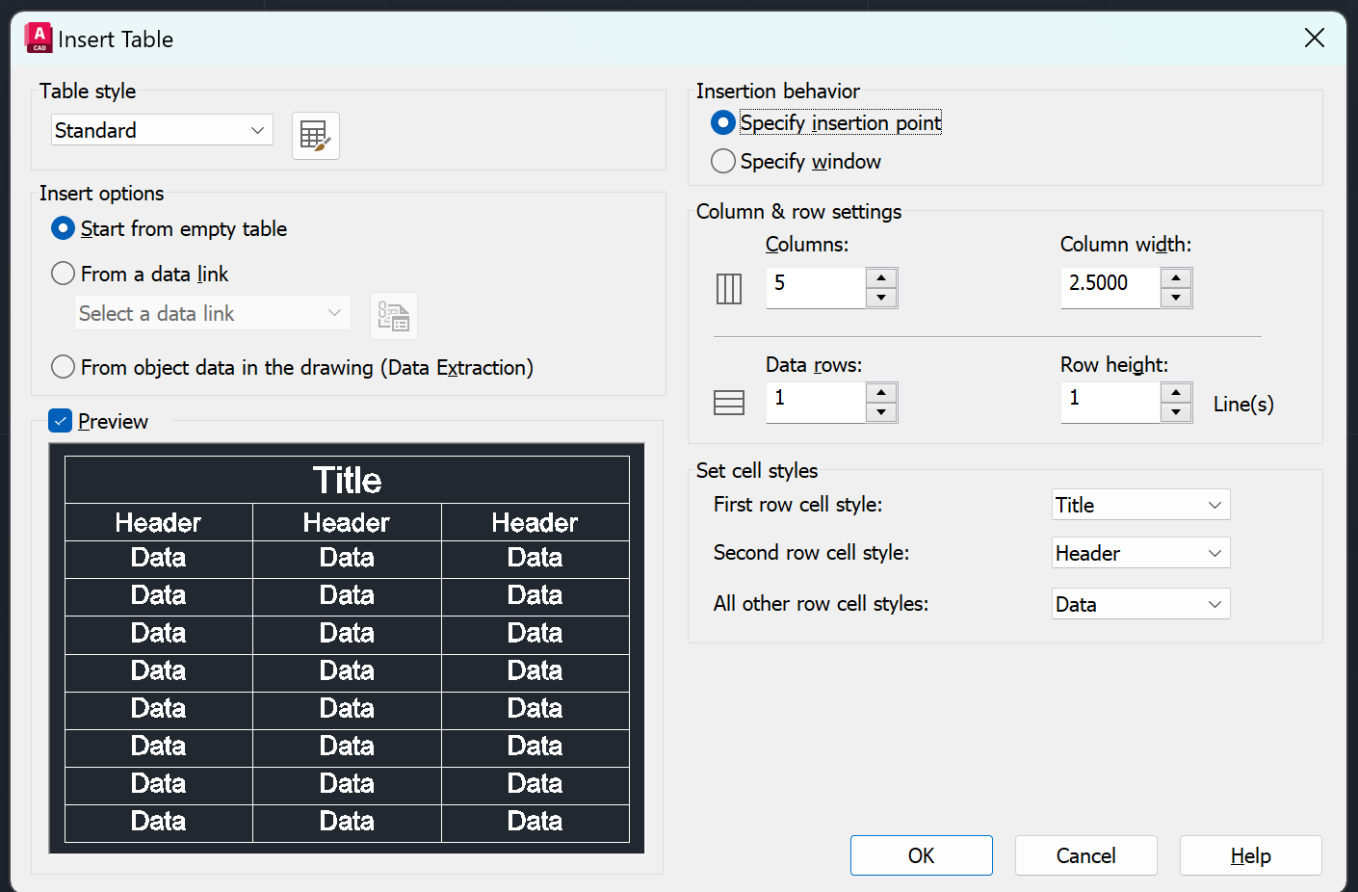Click the data rows indicator icon
1358x892 pixels.
click(728, 402)
